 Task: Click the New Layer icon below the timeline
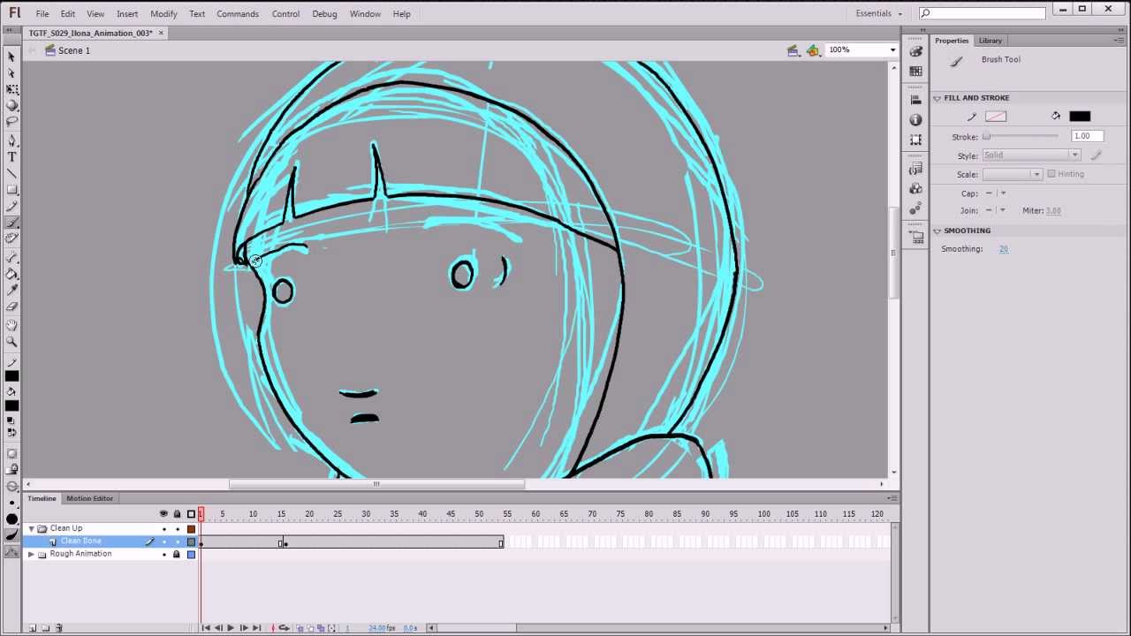pos(33,628)
